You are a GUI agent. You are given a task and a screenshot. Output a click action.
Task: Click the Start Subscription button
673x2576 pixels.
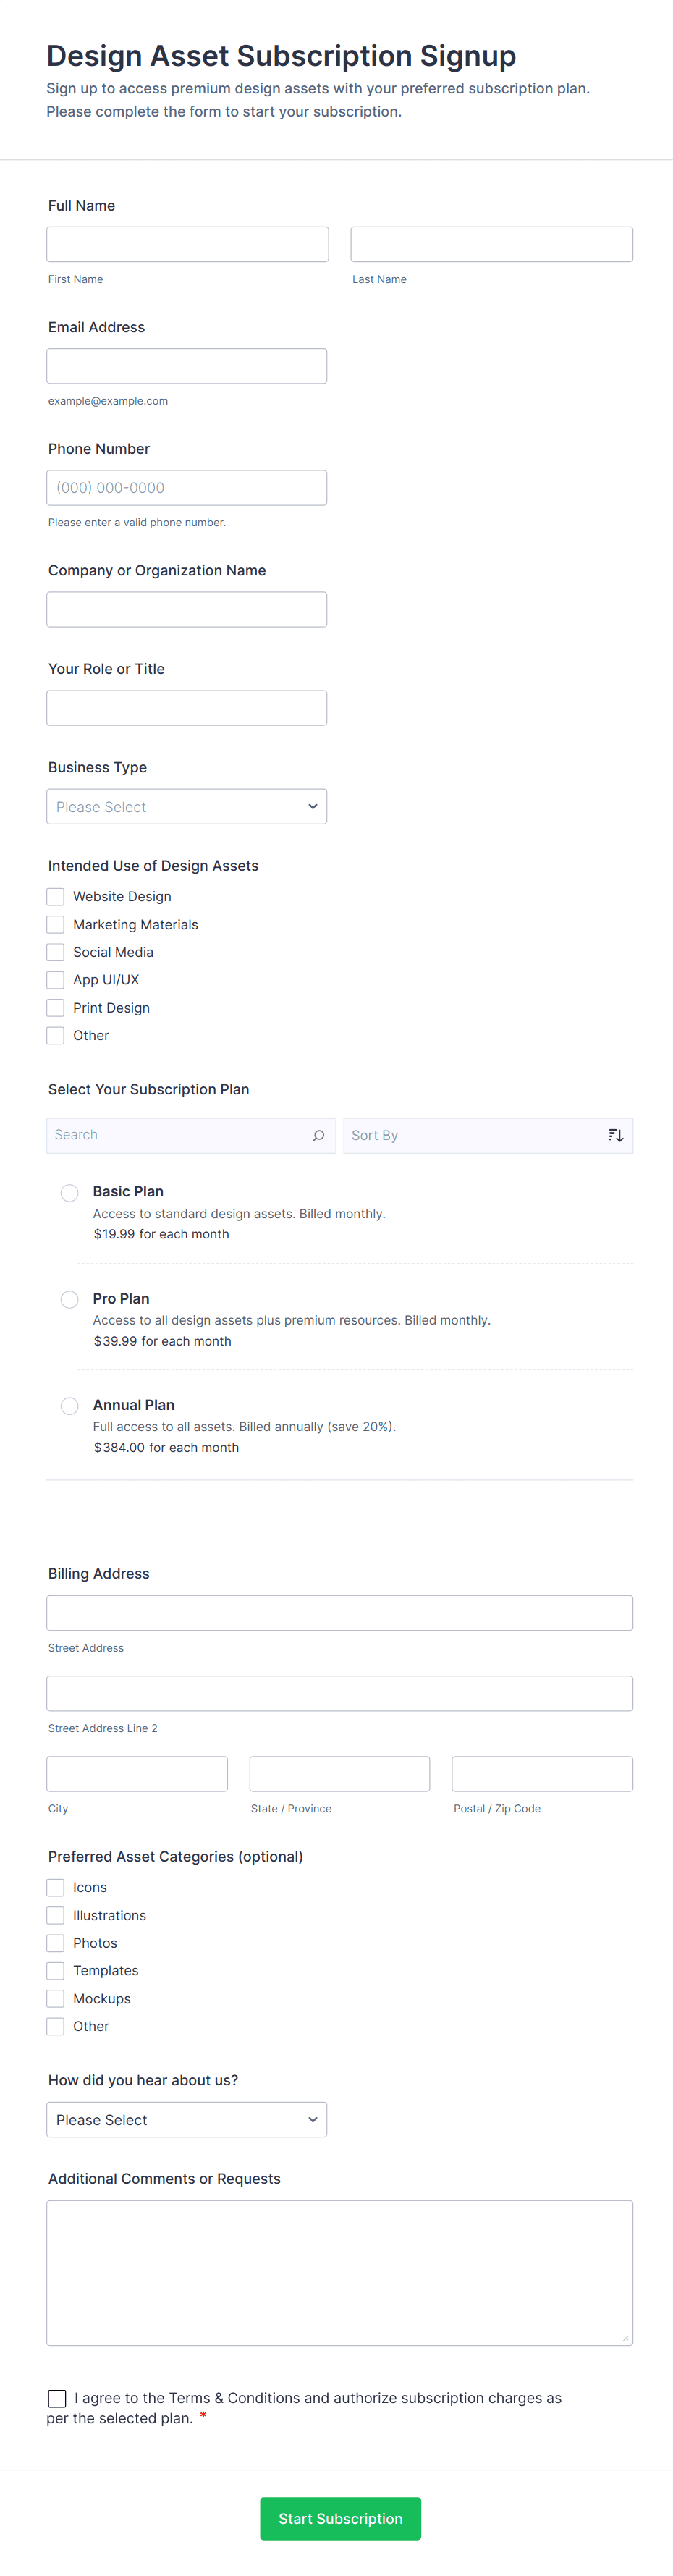[340, 2518]
